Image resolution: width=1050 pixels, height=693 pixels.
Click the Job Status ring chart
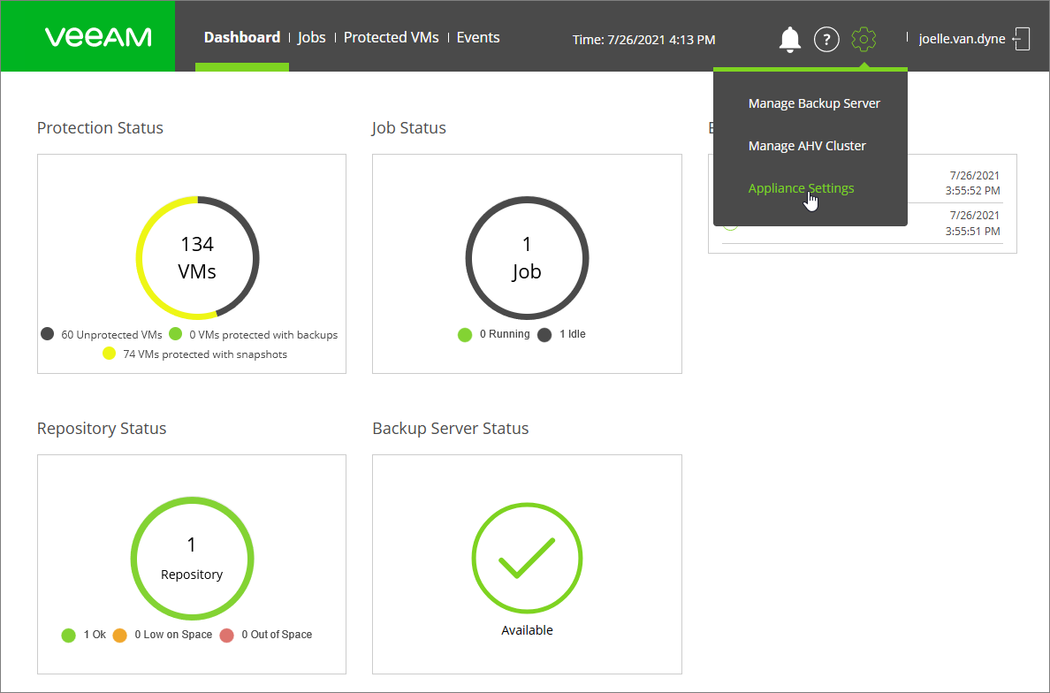(527, 257)
